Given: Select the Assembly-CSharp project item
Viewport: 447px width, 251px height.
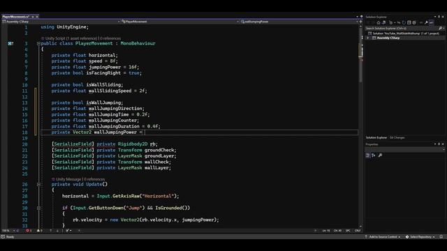Looking at the screenshot, I should pyautogui.click(x=388, y=38).
